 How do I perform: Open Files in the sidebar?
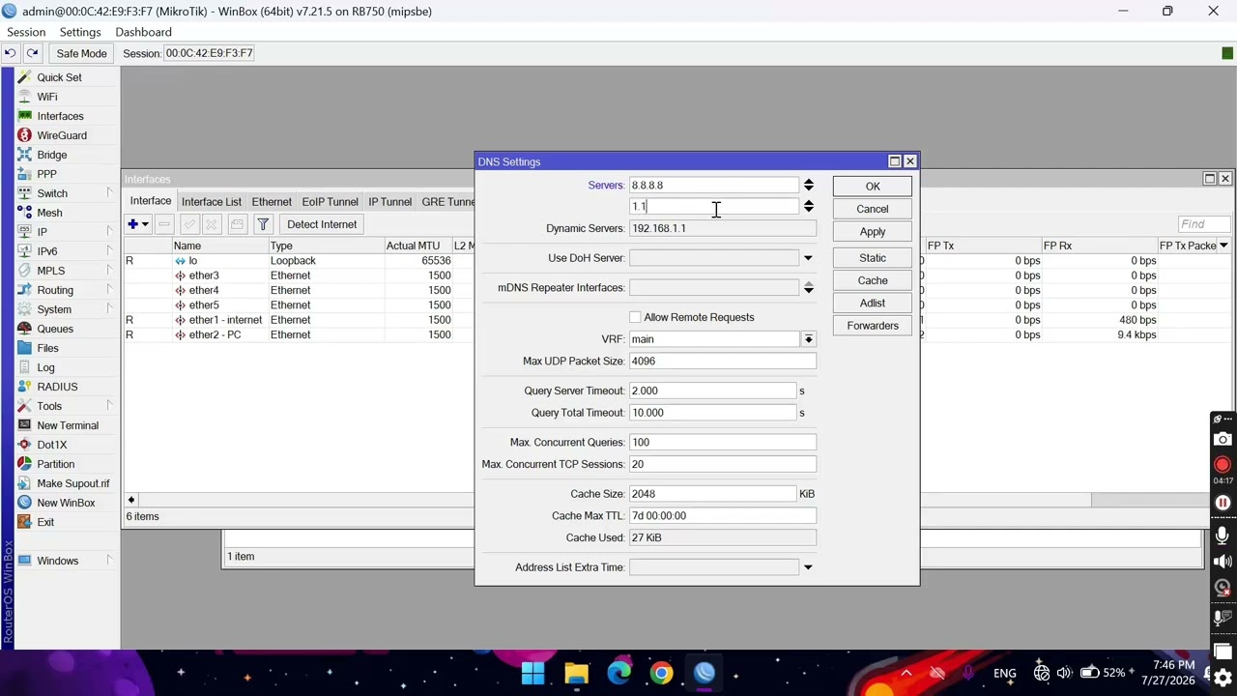(x=47, y=348)
